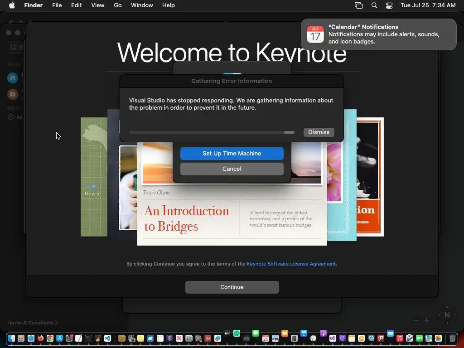
Task: Open Notes from the Dock
Action: click(352, 338)
